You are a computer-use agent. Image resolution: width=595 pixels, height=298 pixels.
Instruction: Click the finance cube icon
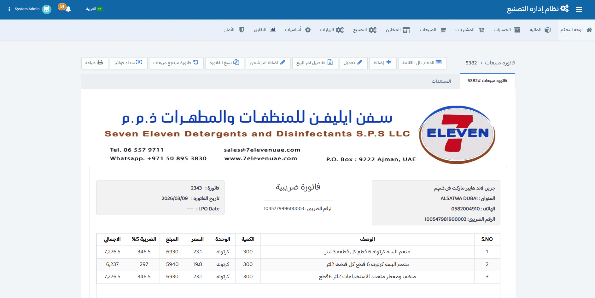click(548, 30)
